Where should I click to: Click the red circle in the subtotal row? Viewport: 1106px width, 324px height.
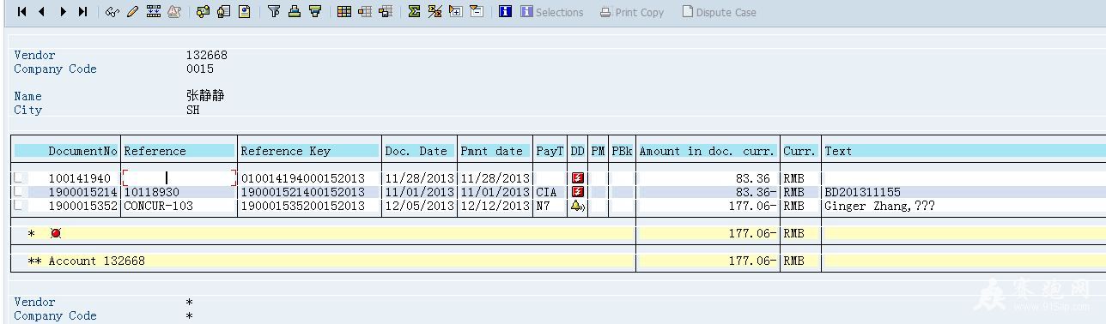click(x=56, y=233)
